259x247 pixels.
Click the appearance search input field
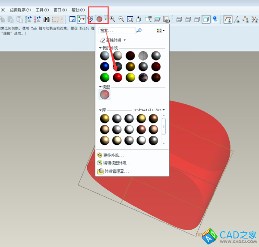click(117, 30)
